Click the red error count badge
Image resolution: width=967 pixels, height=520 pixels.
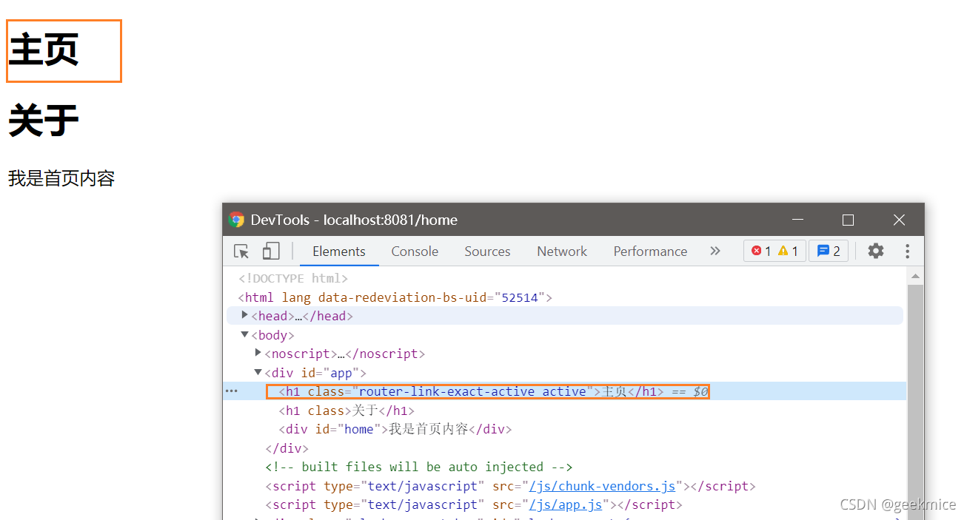click(x=761, y=251)
